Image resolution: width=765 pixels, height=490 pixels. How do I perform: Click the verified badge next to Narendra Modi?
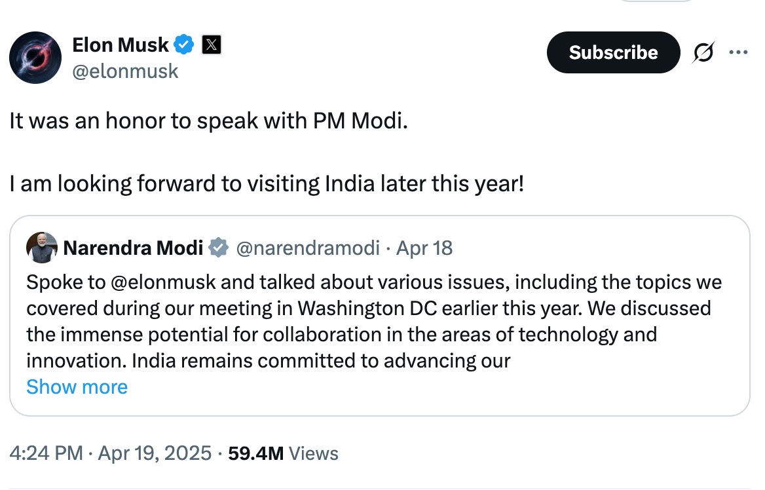coord(218,248)
